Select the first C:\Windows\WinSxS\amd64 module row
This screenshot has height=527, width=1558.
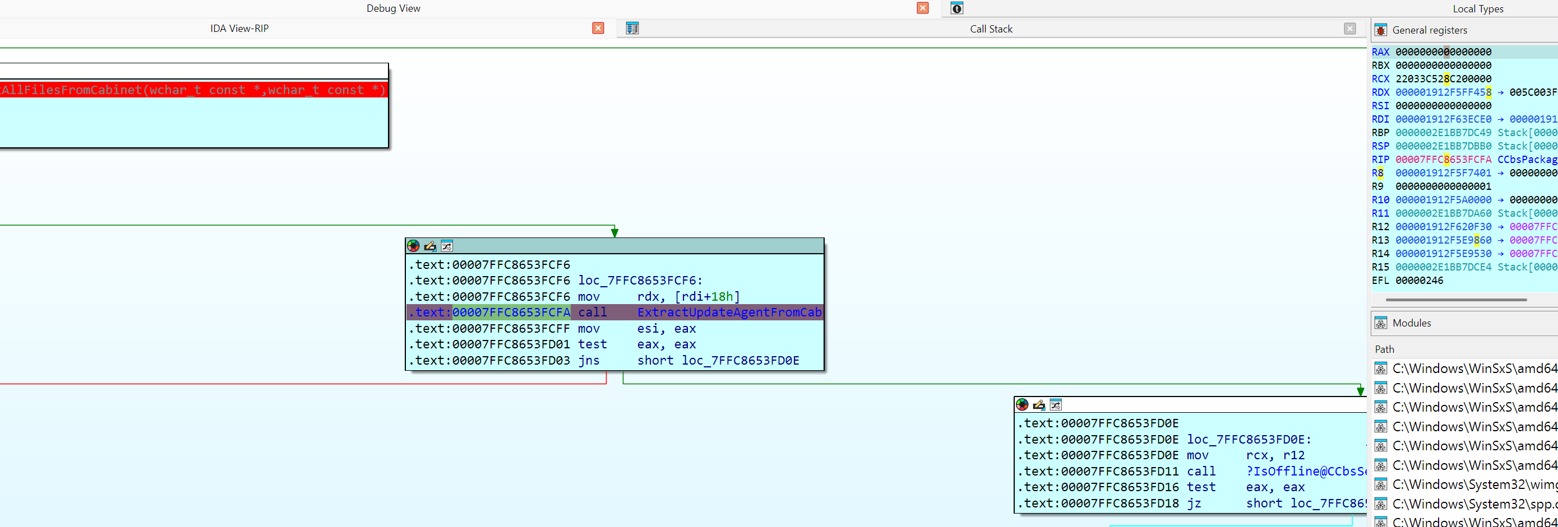(x=1465, y=369)
